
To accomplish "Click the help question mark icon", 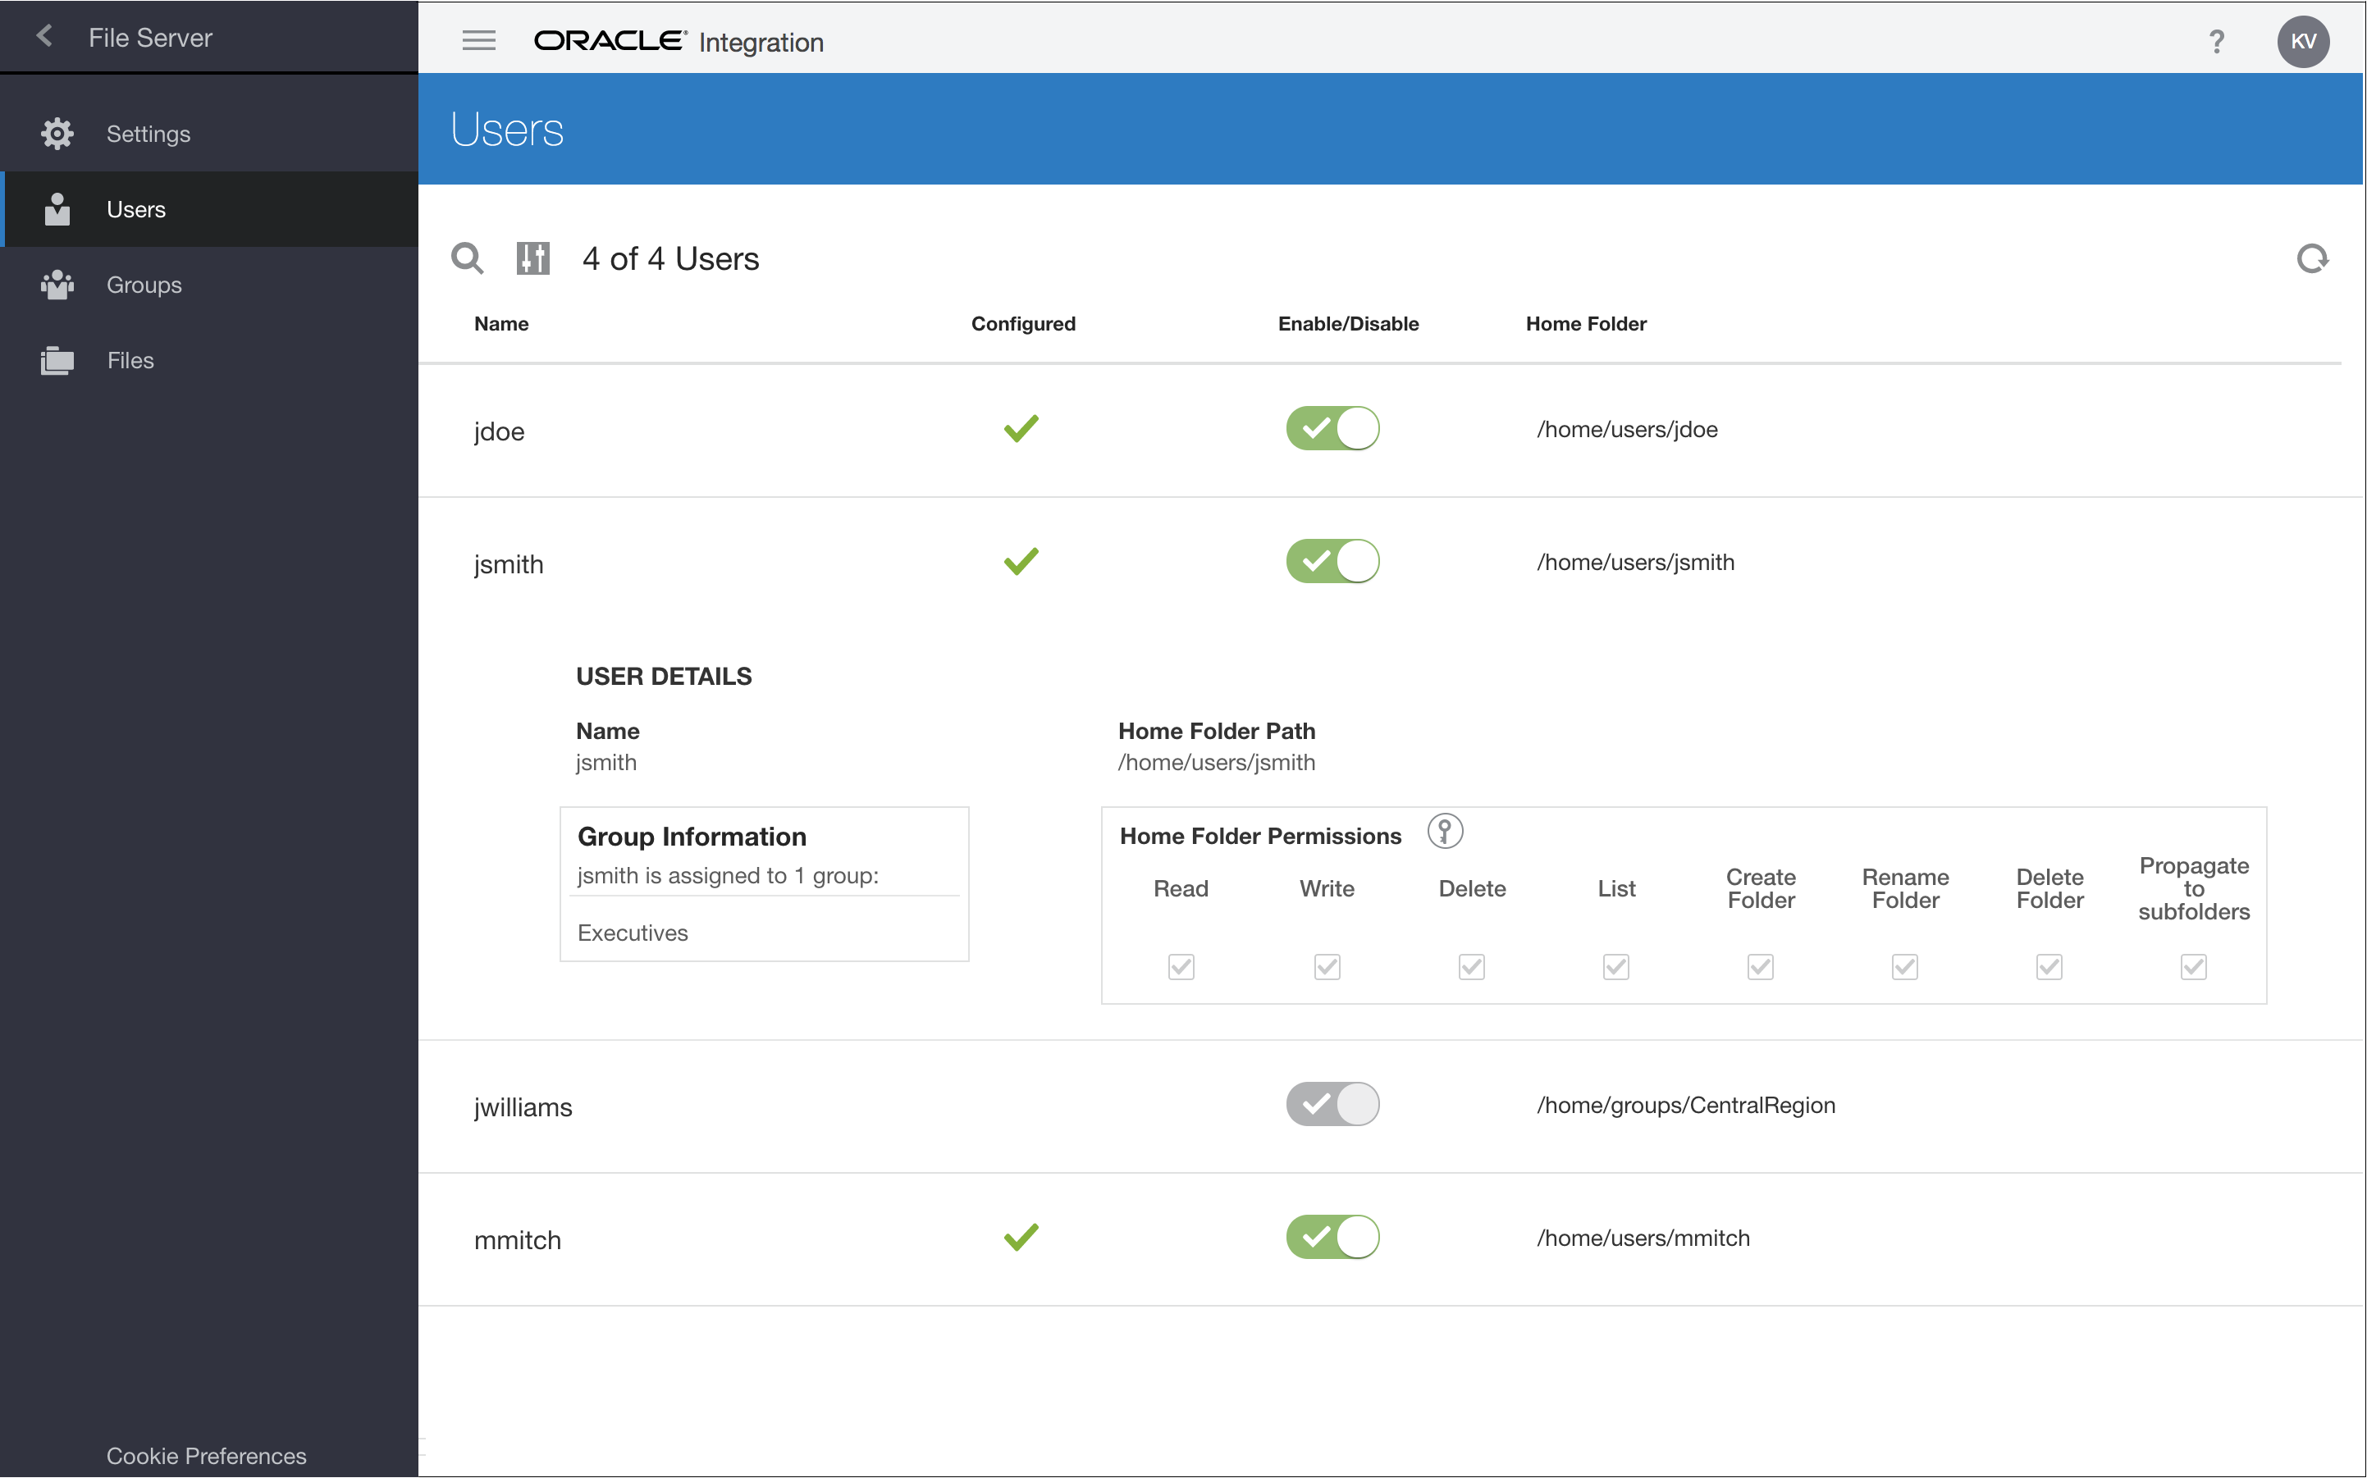I will (x=2216, y=42).
